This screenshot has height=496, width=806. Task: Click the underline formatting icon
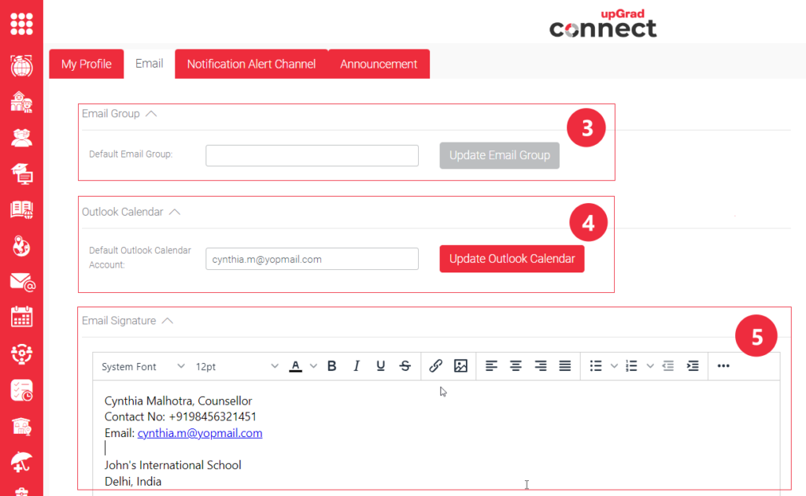381,366
